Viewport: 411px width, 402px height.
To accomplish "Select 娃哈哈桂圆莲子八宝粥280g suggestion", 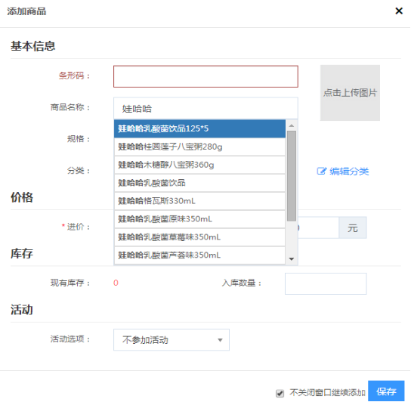I will 199,147.
